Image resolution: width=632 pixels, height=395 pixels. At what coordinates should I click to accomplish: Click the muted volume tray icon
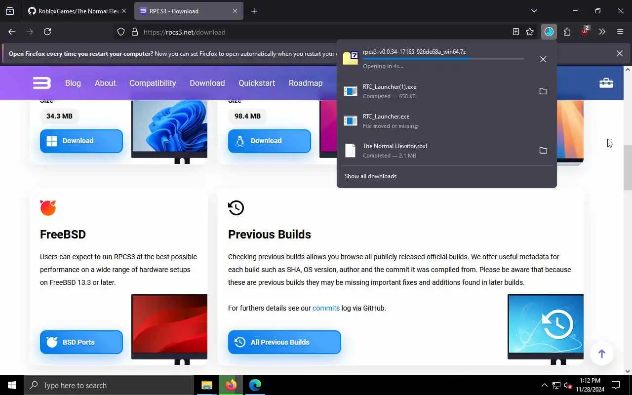click(x=568, y=385)
